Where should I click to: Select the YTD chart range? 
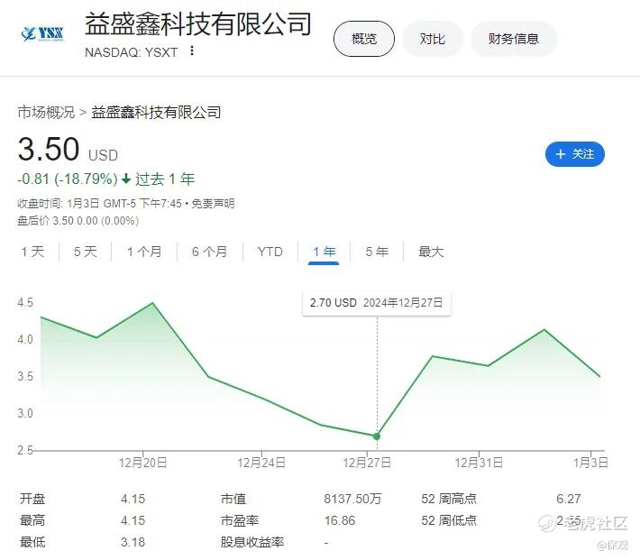[x=270, y=252]
